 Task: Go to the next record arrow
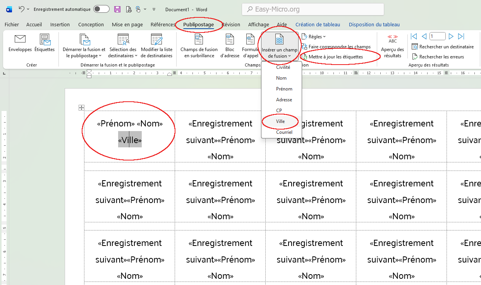click(451, 36)
